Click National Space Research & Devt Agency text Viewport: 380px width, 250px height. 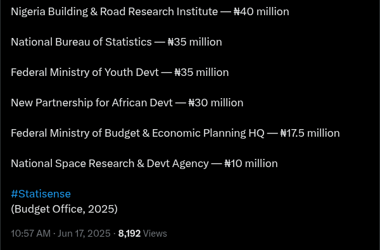point(110,163)
